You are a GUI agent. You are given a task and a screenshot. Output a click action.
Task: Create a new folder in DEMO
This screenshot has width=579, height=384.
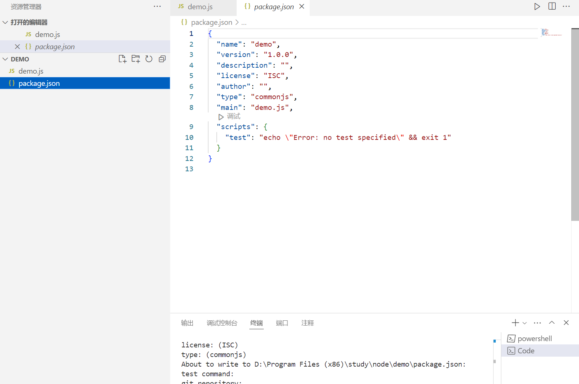click(136, 59)
